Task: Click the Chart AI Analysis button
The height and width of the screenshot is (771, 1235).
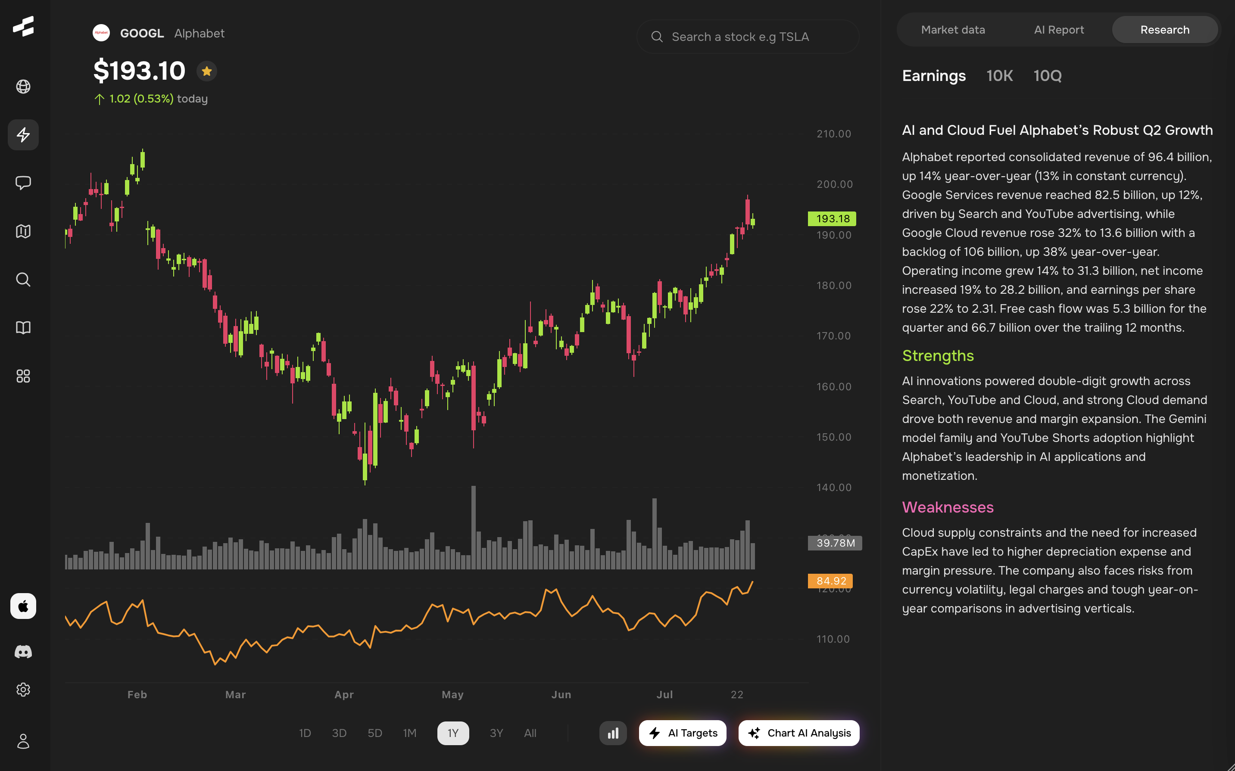Action: coord(798,733)
